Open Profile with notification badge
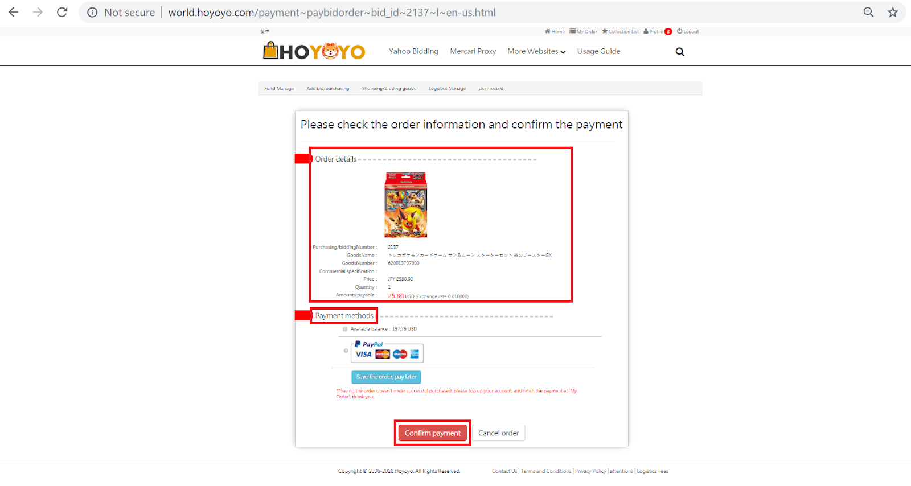The width and height of the screenshot is (911, 486). click(658, 32)
